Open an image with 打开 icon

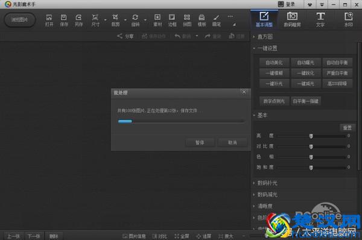coord(49,17)
